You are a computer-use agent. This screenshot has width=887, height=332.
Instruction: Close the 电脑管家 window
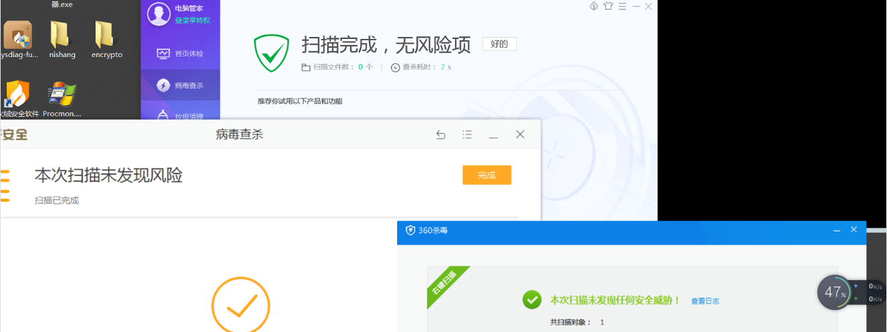[x=648, y=6]
